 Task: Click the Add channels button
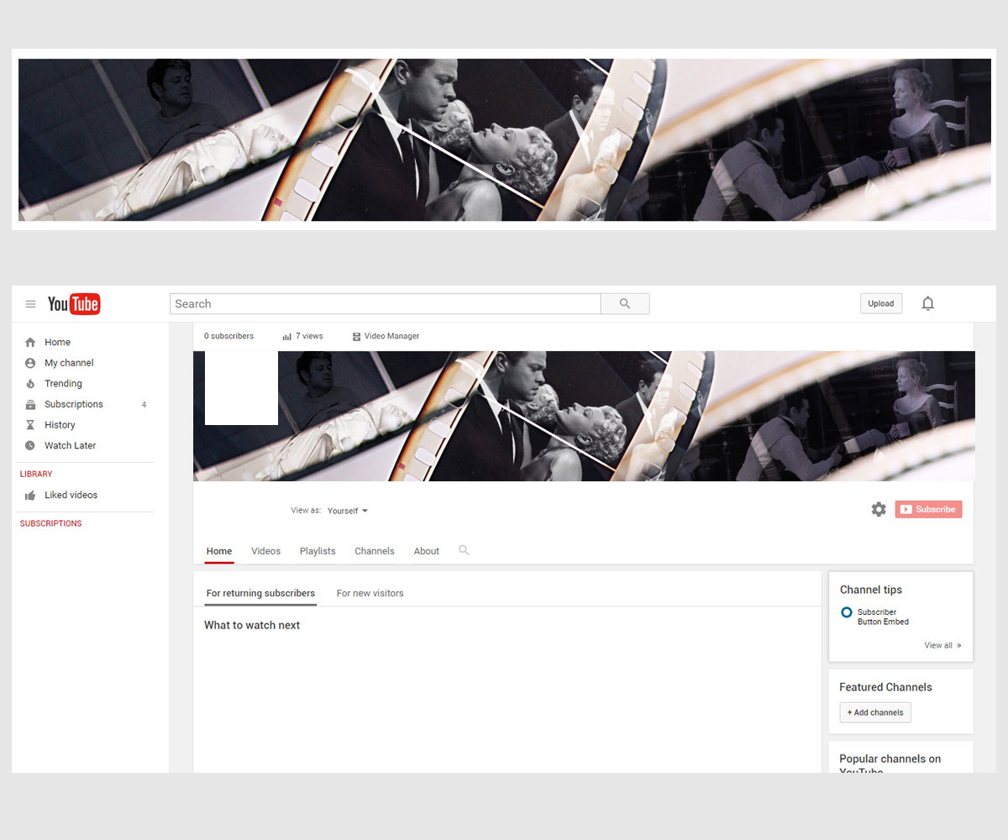click(875, 712)
